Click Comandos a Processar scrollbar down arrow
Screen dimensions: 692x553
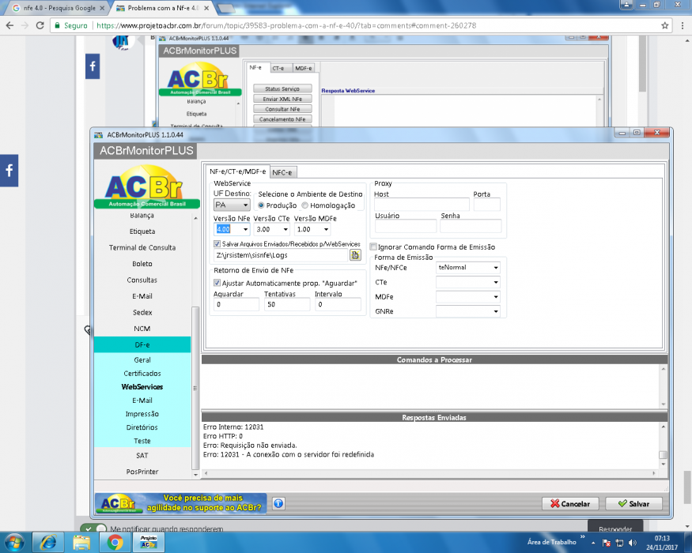tap(664, 404)
